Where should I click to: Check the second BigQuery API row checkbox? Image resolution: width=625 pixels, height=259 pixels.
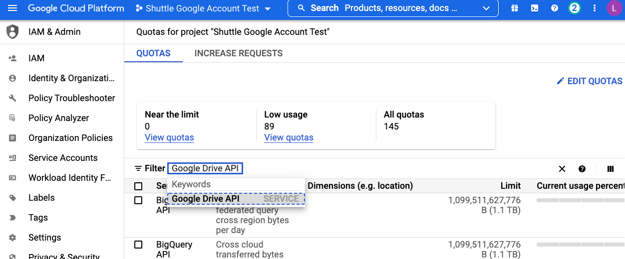point(138,245)
